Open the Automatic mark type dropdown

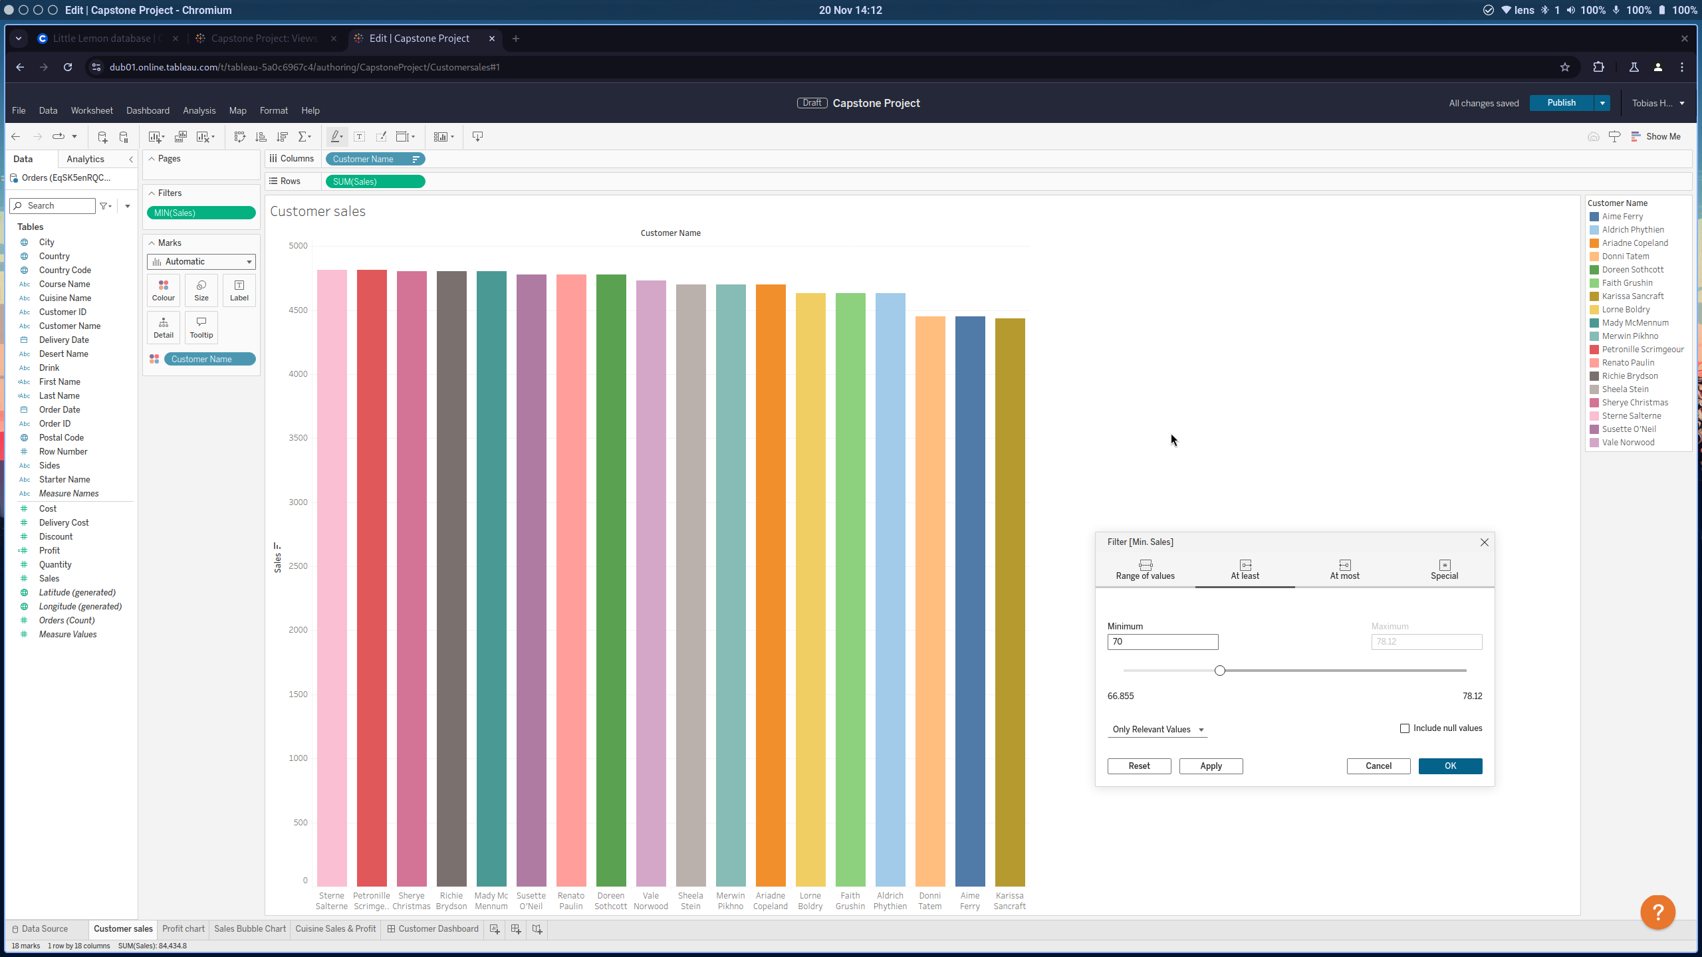(201, 262)
